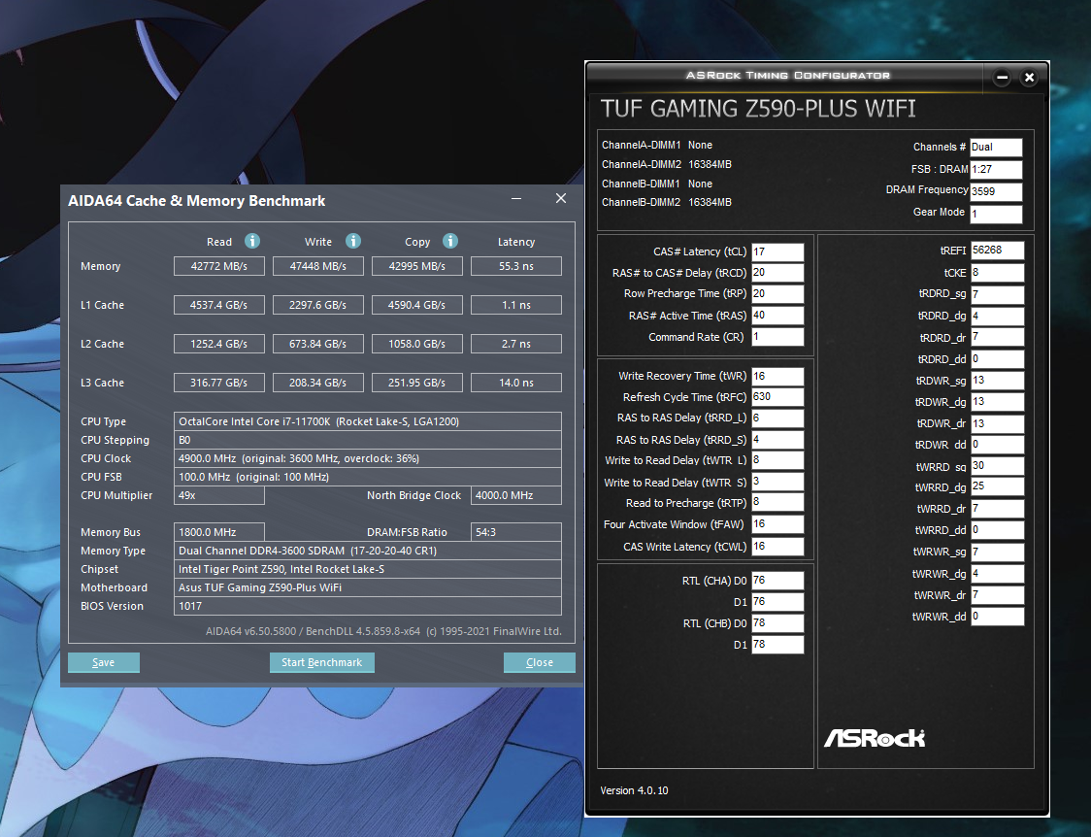Click the RAS# Active Time (tRAS) field

tap(777, 316)
